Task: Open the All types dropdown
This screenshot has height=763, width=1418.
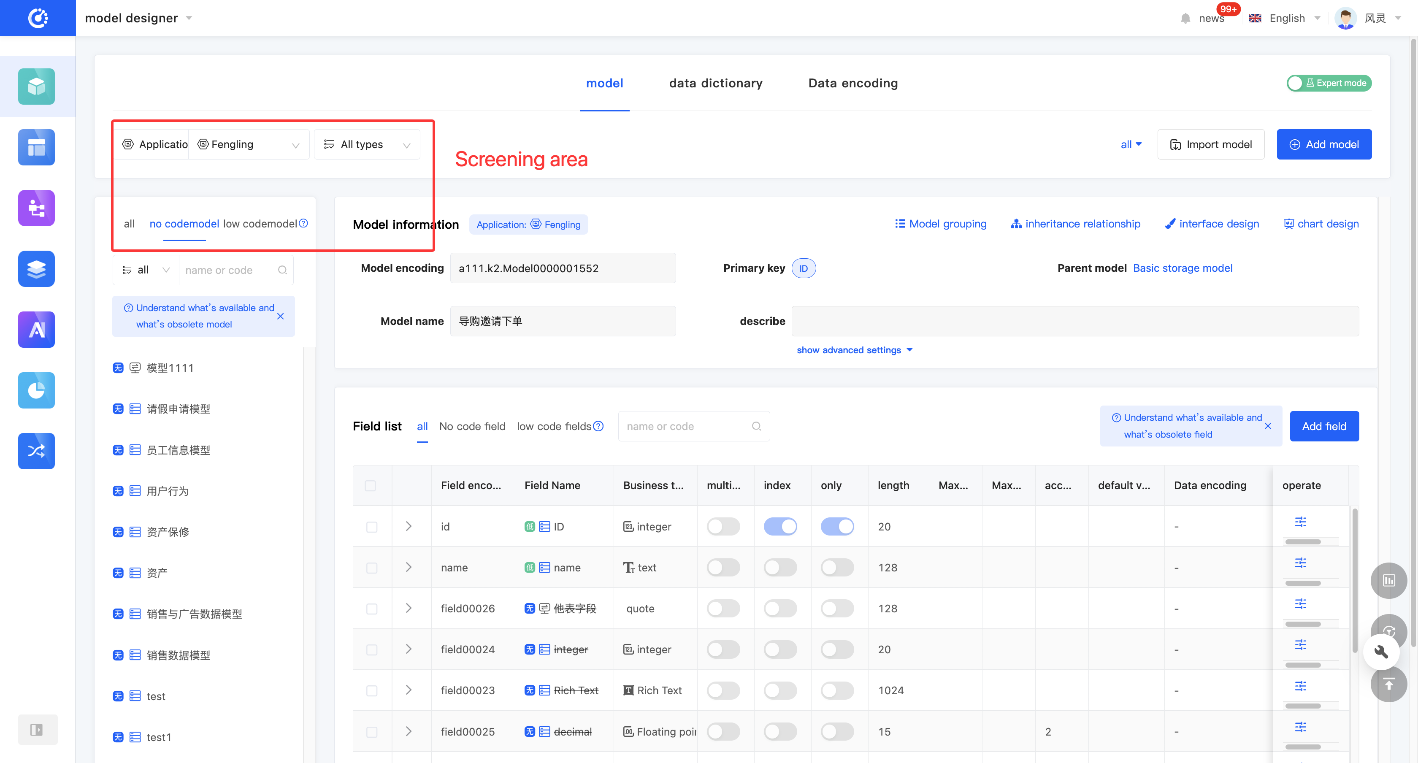Action: click(x=367, y=144)
